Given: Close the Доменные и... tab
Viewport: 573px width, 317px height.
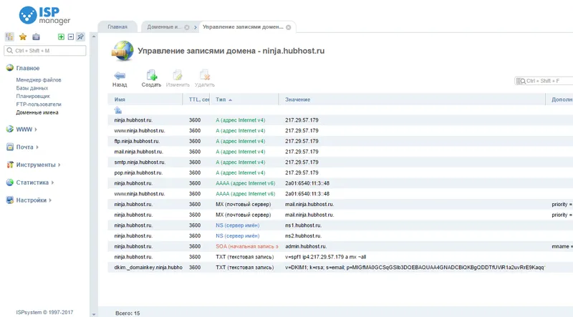Looking at the screenshot, I should 187,27.
